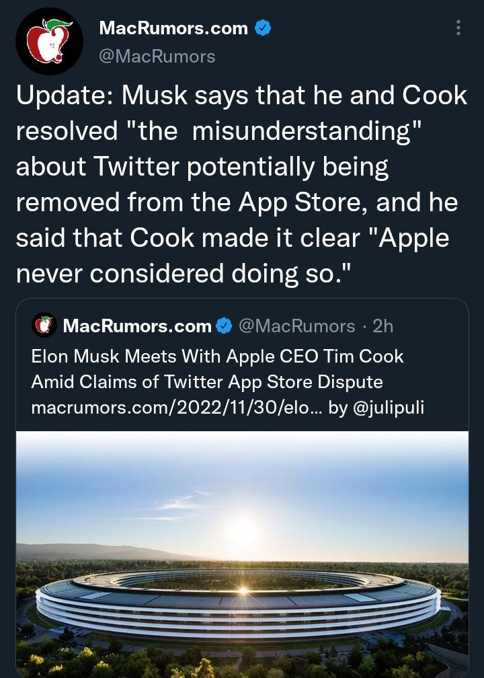Open the three-dot more options menu
This screenshot has height=678, width=484.
click(458, 28)
